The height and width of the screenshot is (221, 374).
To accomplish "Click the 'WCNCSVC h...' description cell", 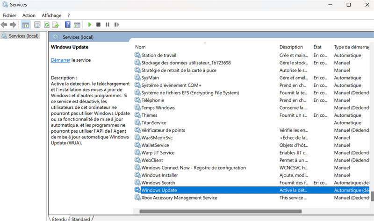I will (294, 168).
